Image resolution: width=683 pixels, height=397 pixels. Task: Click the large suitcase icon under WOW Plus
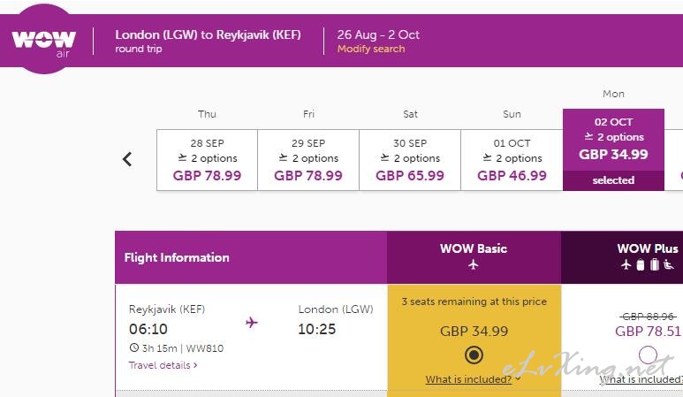point(654,264)
